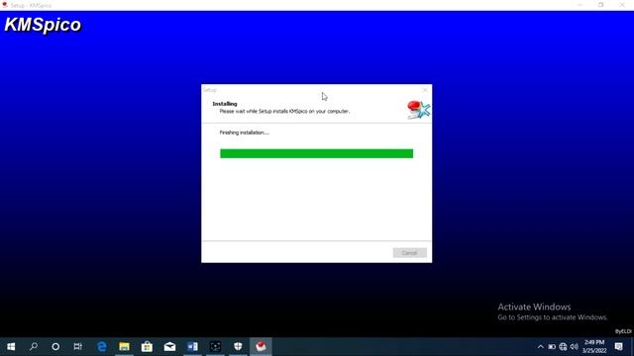Click "Please wait while Setup installs KMSpico" text
Viewport: 634px width, 356px height.
tap(284, 111)
